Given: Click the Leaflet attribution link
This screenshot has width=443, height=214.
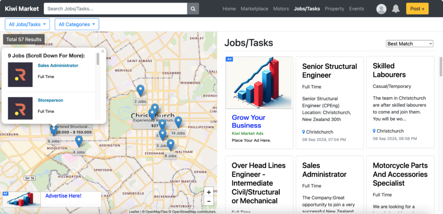Looking at the screenshot, I should point(134,212).
